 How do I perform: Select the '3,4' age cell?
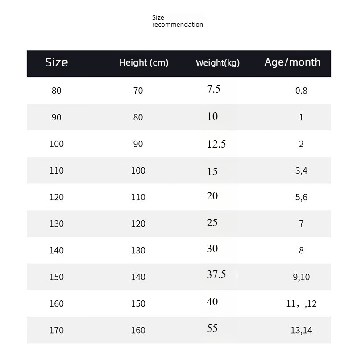pyautogui.click(x=301, y=170)
